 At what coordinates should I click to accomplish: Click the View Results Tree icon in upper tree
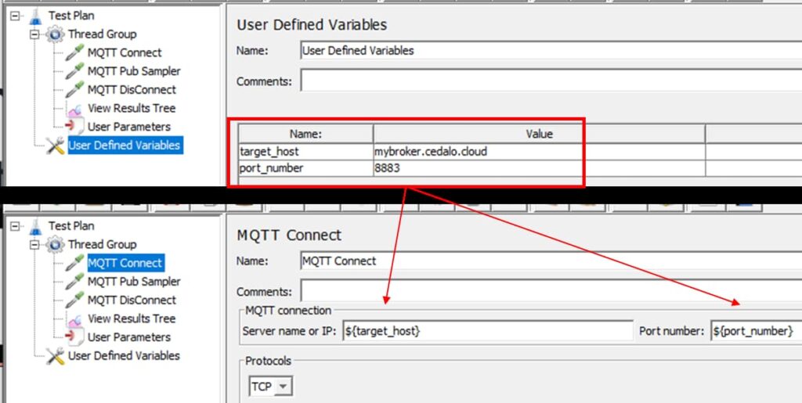click(74, 108)
